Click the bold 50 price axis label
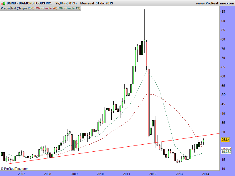 (223, 95)
